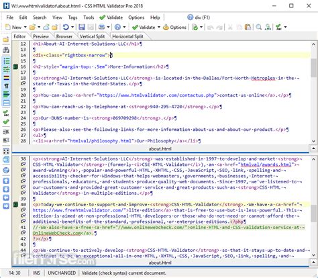Viewport: 318px width, 278px height.
Task: Click the reload document arrow icon
Action: (66, 28)
